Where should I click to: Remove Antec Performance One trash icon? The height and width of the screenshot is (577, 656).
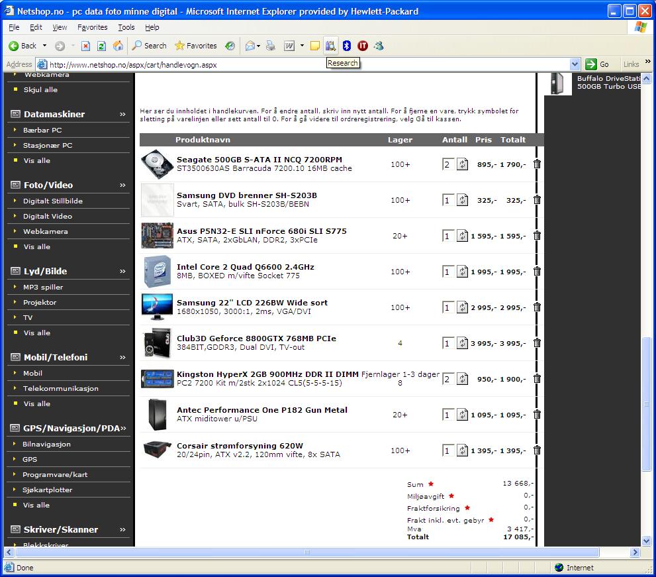[538, 415]
